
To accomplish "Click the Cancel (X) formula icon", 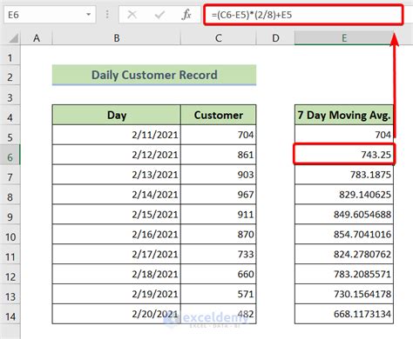I will pyautogui.click(x=132, y=15).
